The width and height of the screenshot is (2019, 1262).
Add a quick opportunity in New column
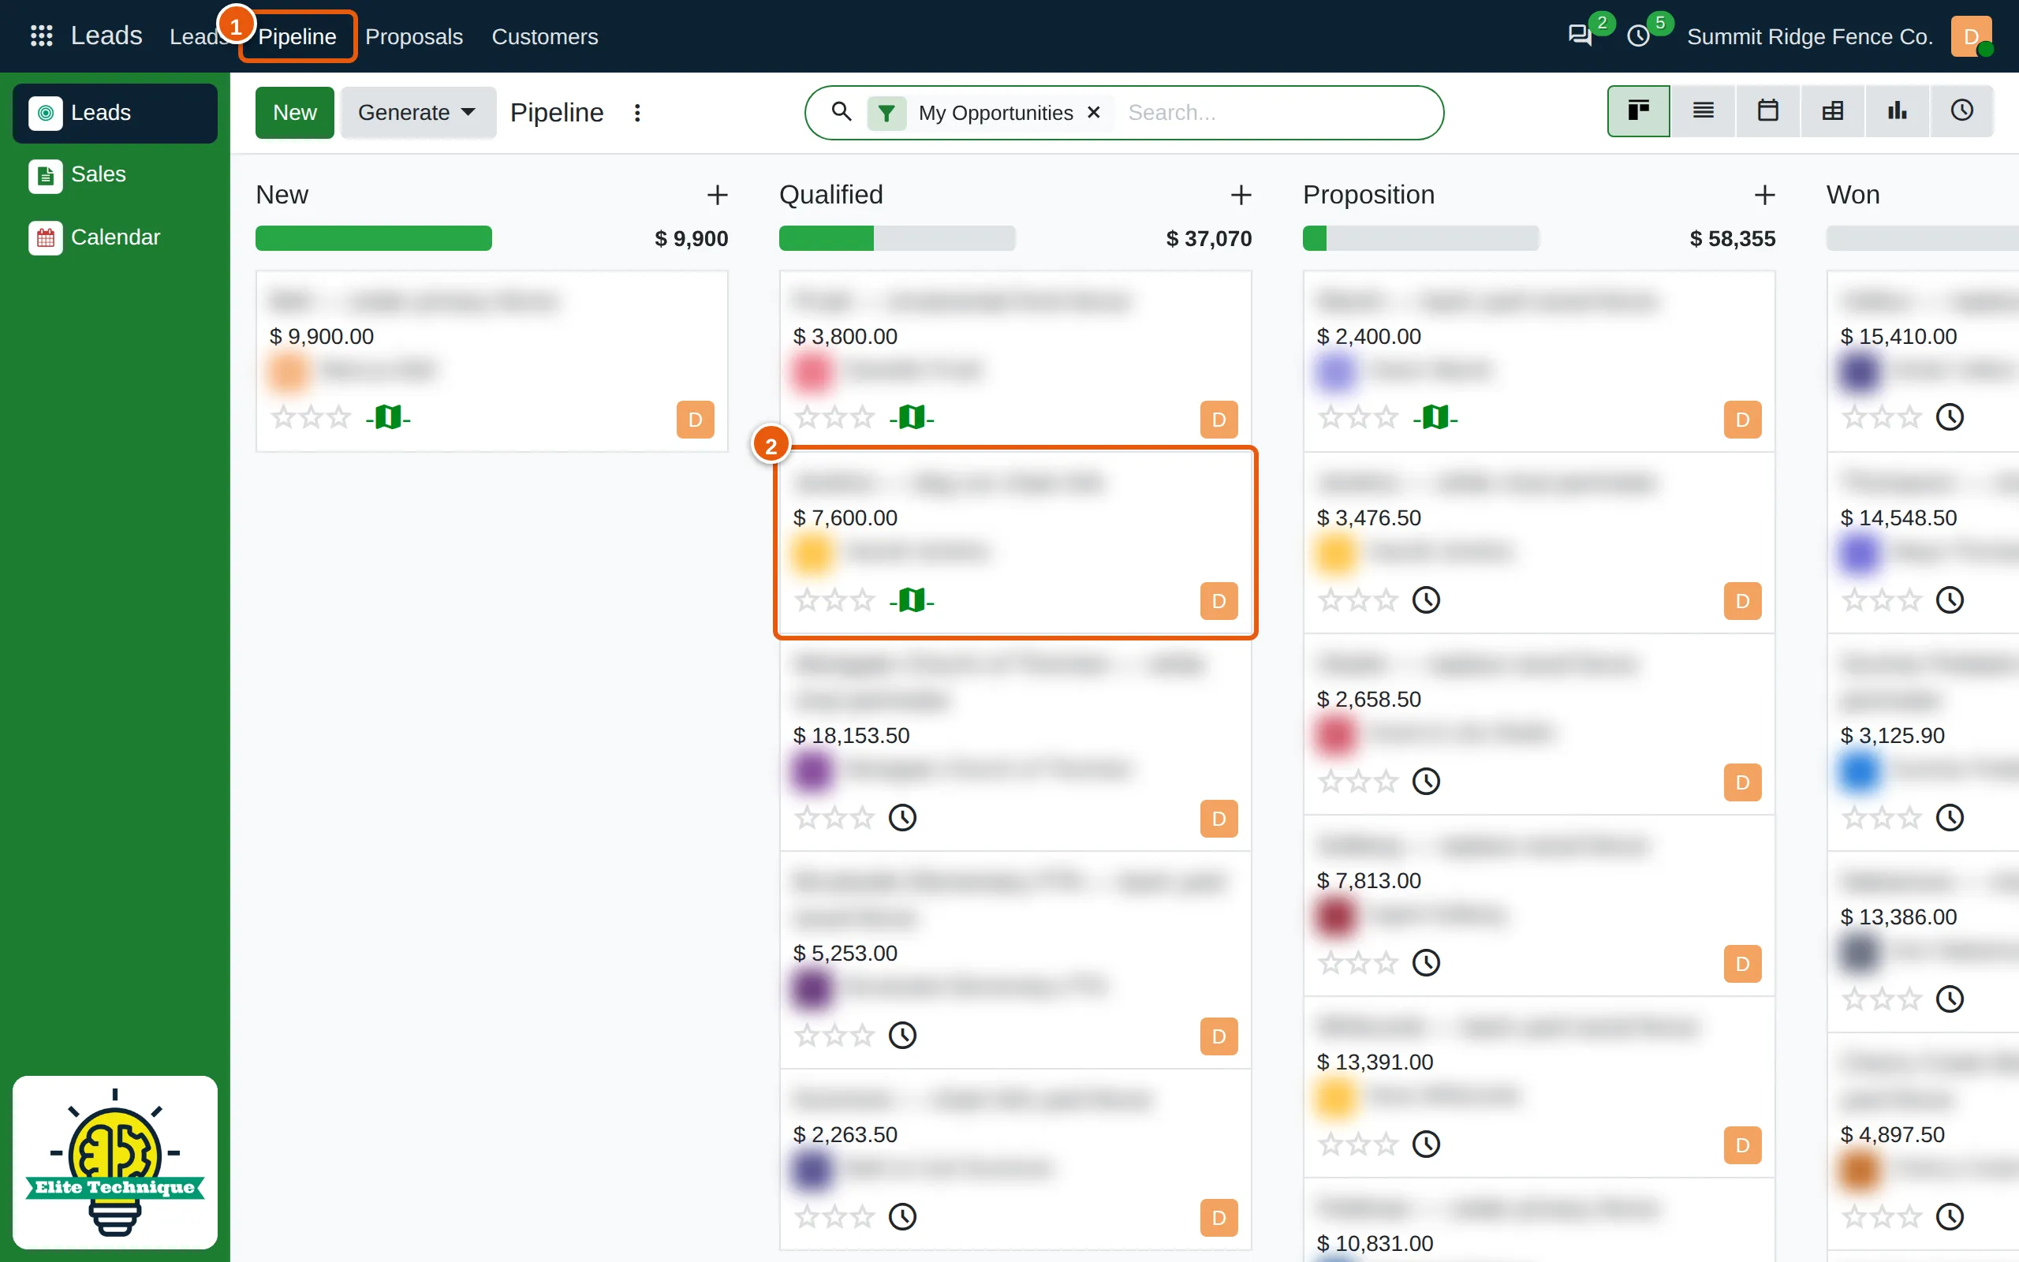(x=718, y=196)
